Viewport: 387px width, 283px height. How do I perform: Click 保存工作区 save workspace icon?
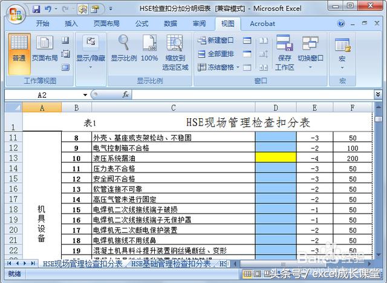coord(284,52)
